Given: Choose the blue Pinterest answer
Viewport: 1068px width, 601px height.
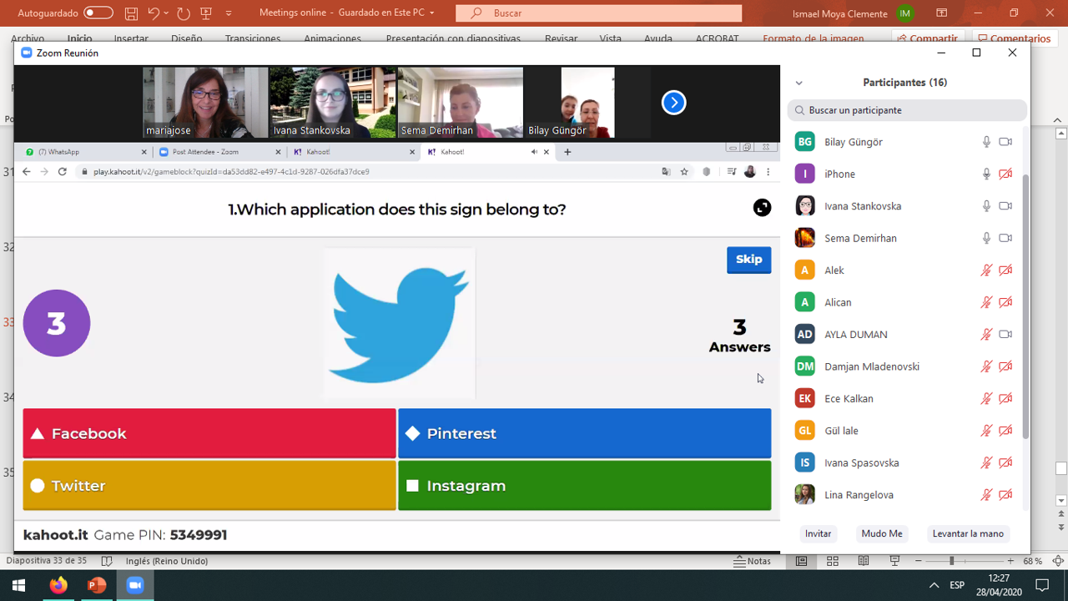Looking at the screenshot, I should [x=585, y=433].
